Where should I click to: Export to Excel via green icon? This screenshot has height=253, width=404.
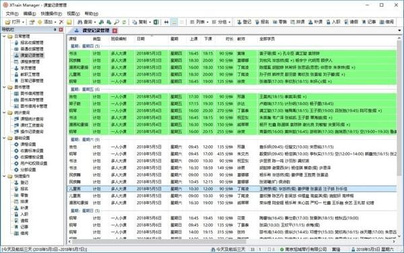(x=156, y=22)
